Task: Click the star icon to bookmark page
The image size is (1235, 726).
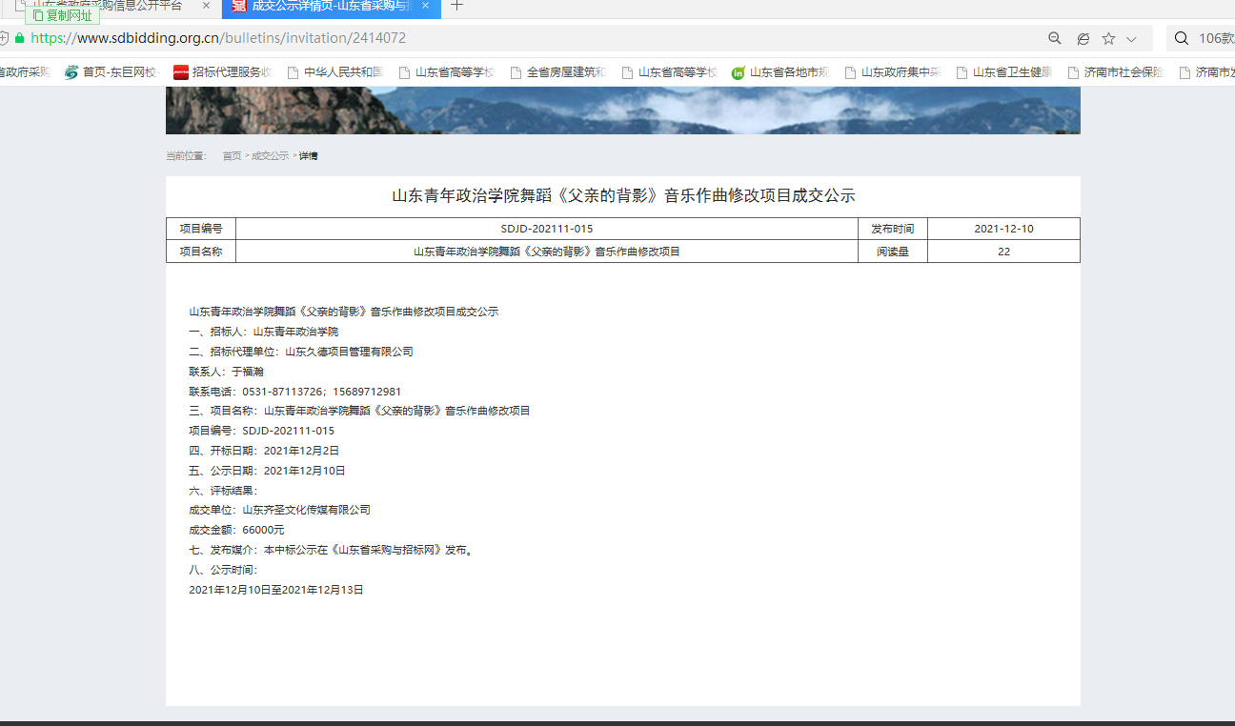Action: click(1108, 39)
